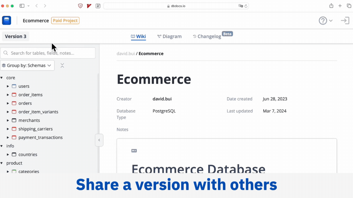Click the countries table icon
The image size is (353, 198).
(x=14, y=154)
